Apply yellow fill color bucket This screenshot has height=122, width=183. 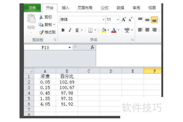[x=104, y=30]
